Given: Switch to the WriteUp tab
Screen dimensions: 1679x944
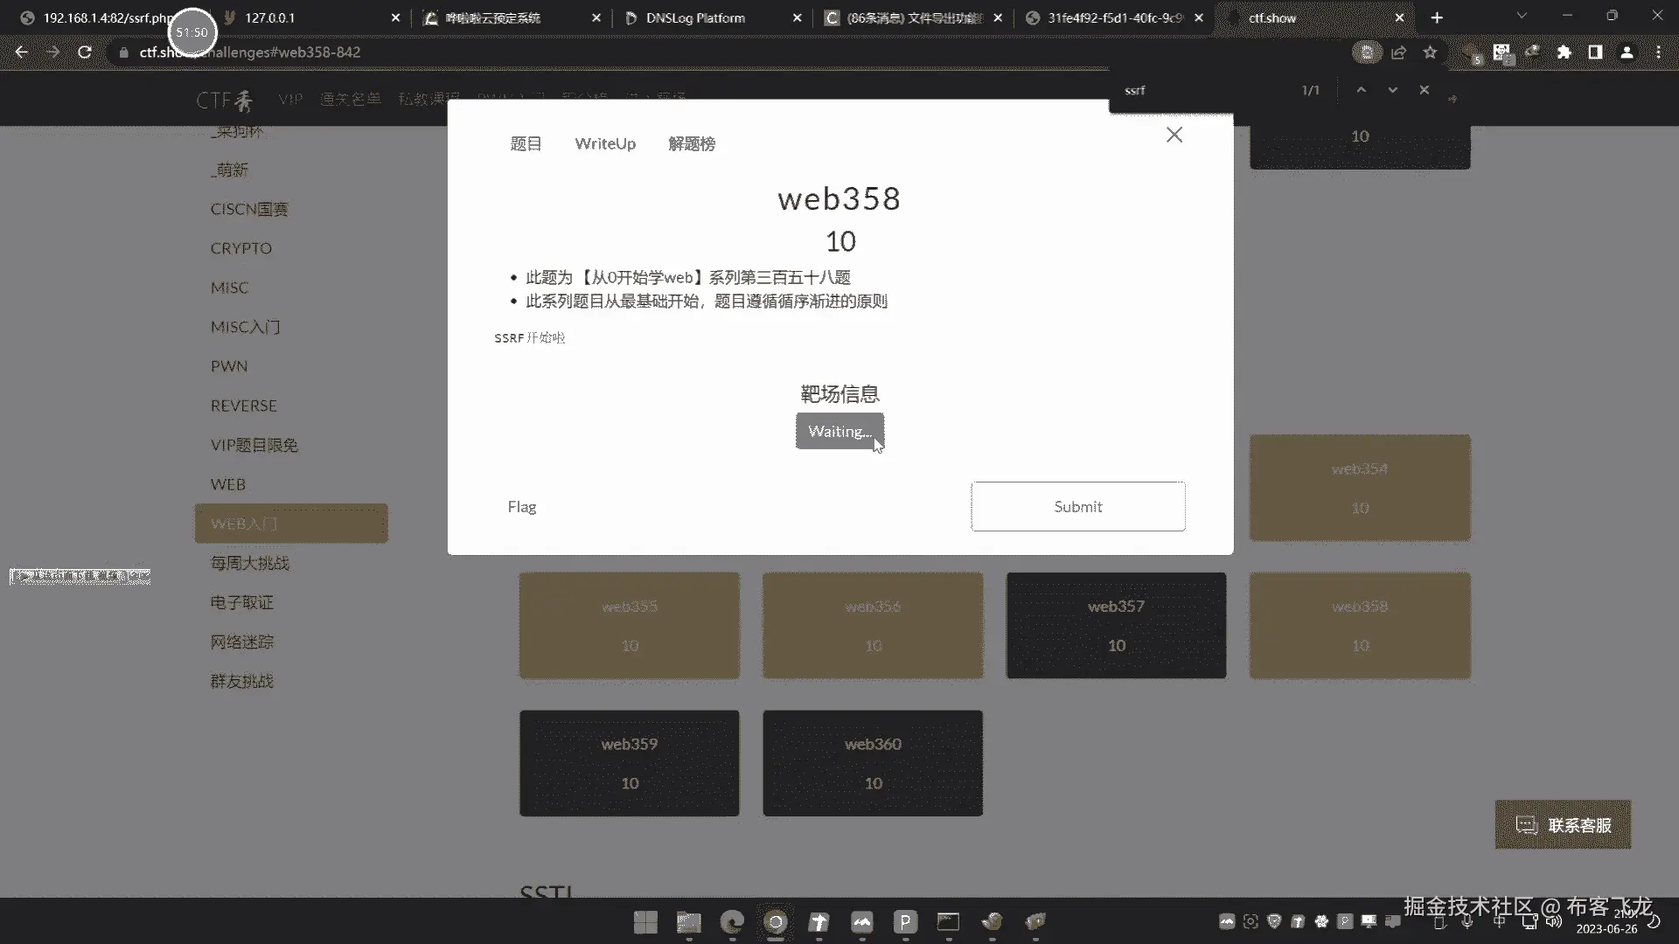Looking at the screenshot, I should [x=604, y=144].
